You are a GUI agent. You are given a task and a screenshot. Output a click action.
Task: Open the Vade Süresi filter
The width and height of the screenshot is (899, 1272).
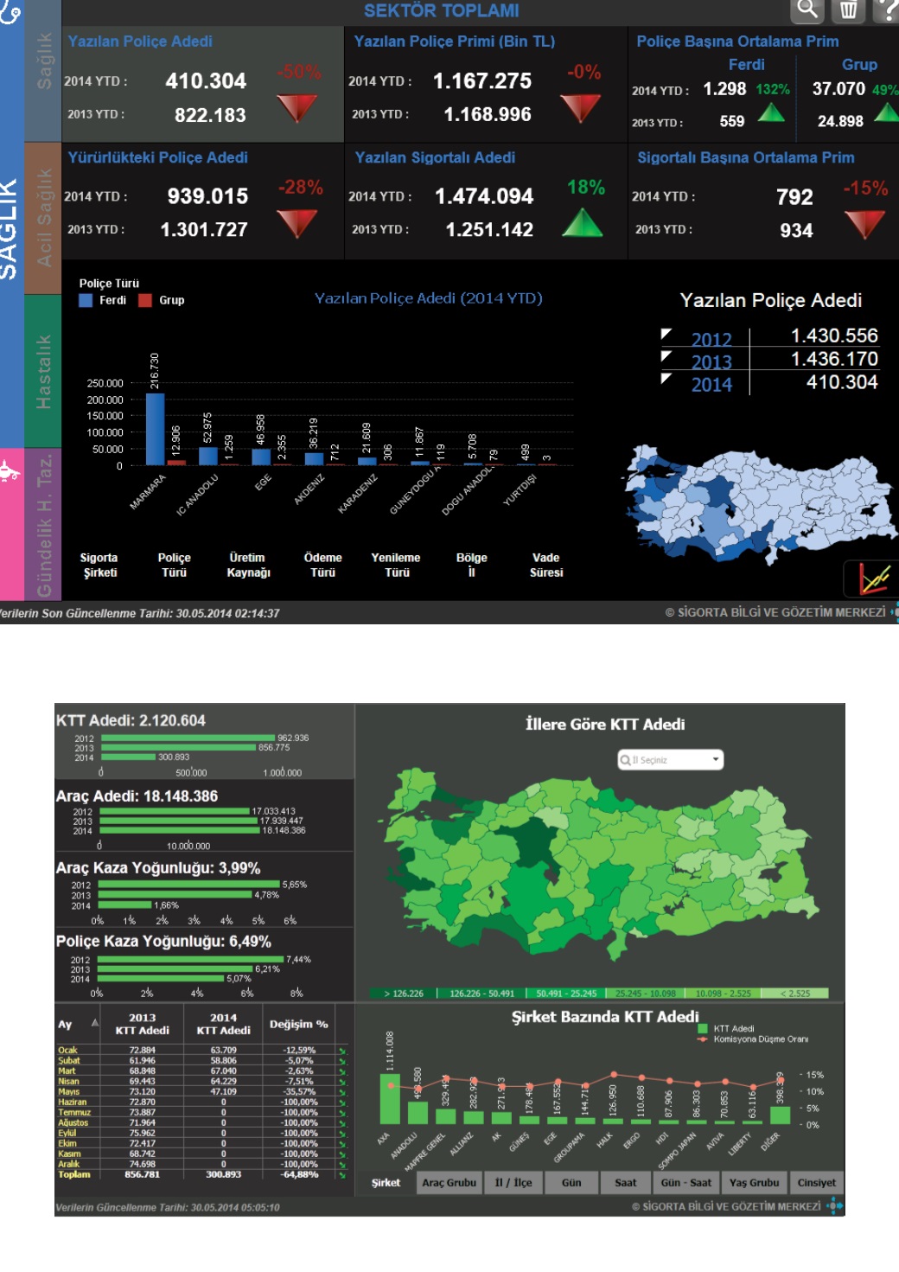546,566
